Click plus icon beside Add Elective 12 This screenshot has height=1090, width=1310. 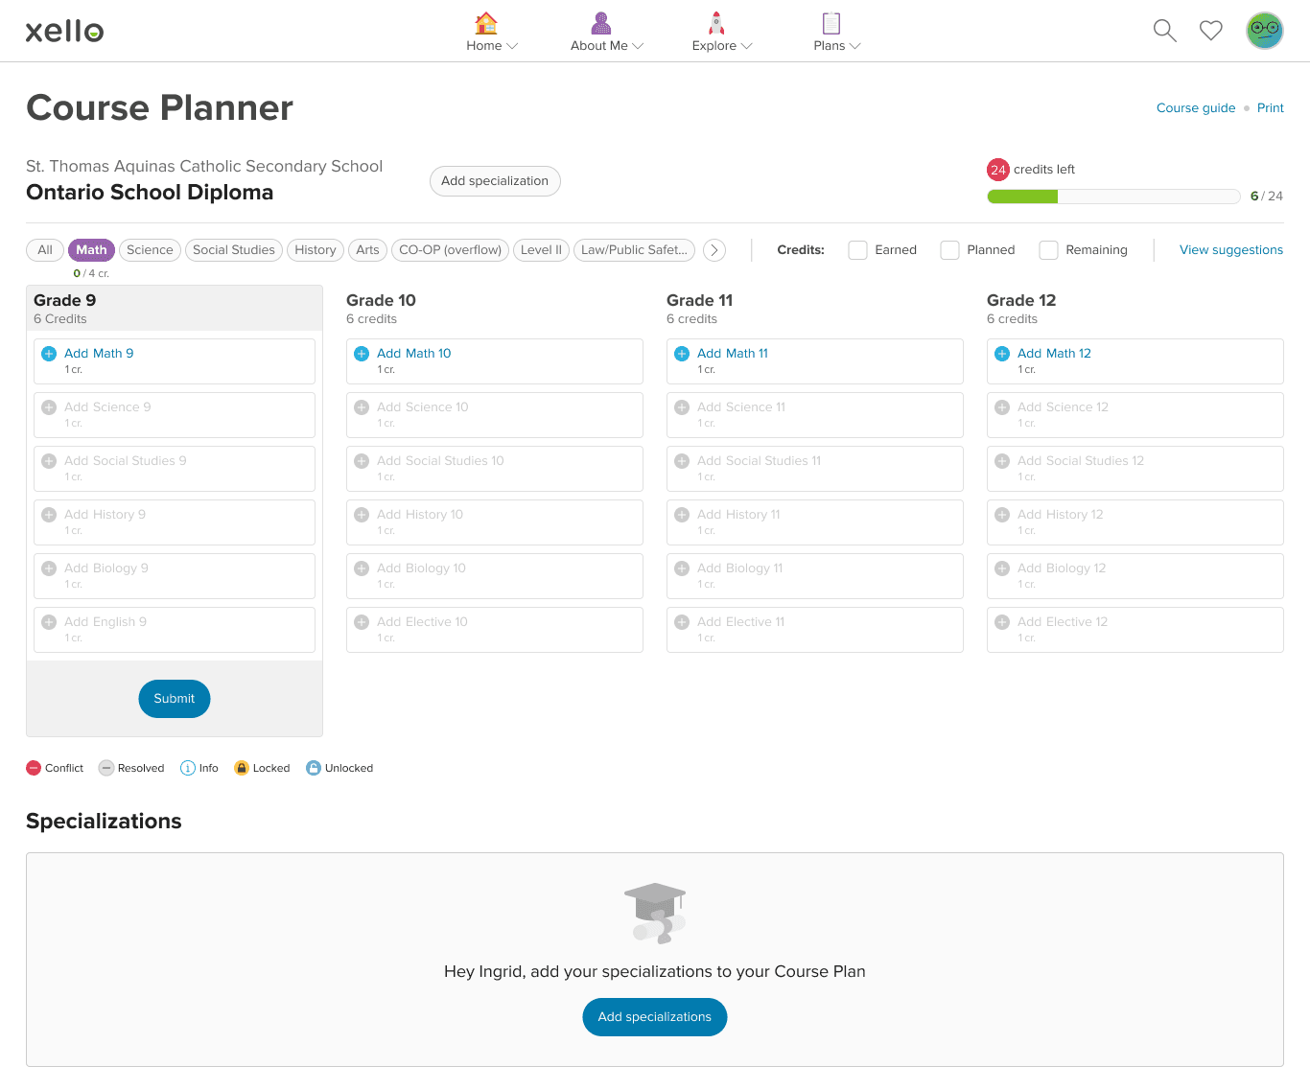click(x=1002, y=622)
